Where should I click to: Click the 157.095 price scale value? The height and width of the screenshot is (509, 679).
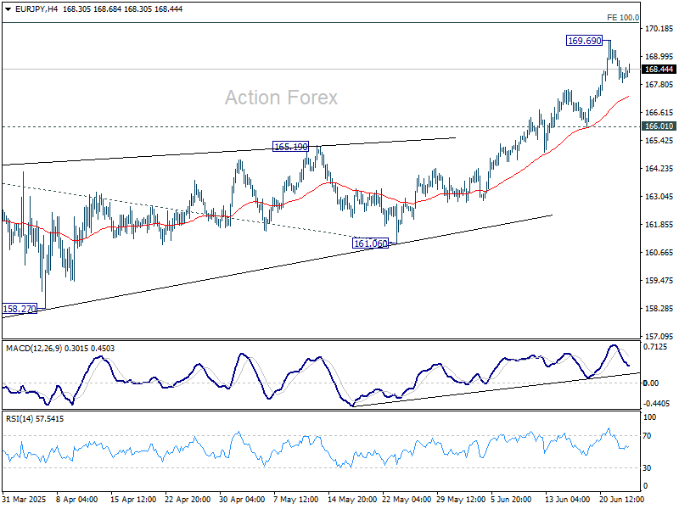[659, 336]
